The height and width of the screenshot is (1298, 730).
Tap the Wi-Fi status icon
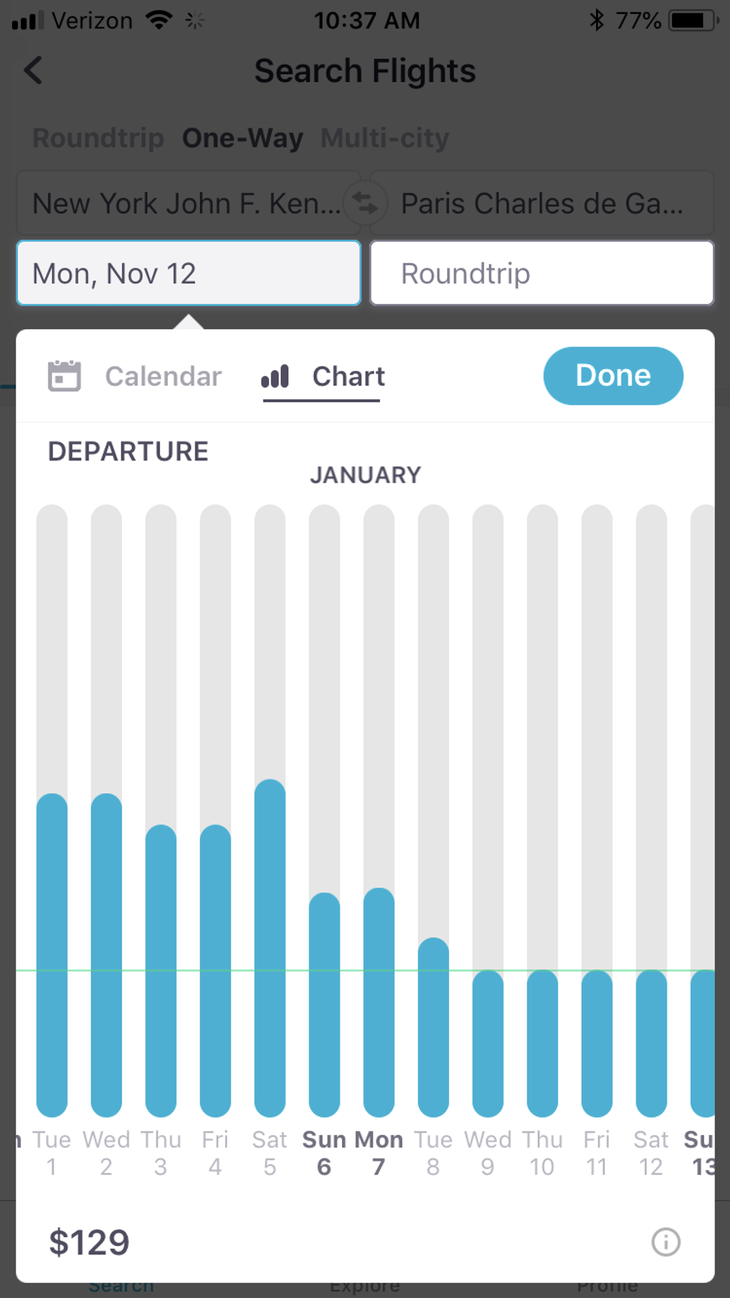click(159, 20)
